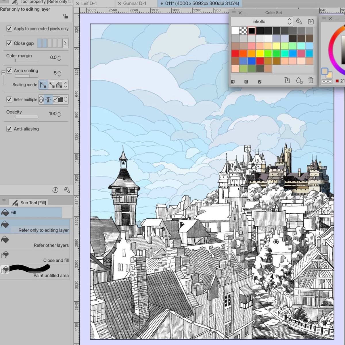The image size is (345, 345).
Task: Close the Gunnar D-1 tab
Action: [x=120, y=3]
